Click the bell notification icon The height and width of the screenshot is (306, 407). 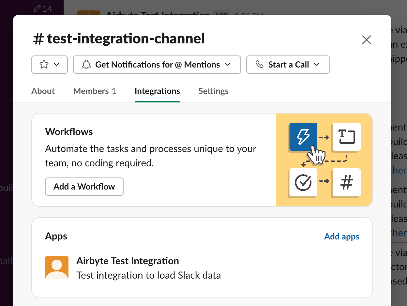click(x=86, y=65)
